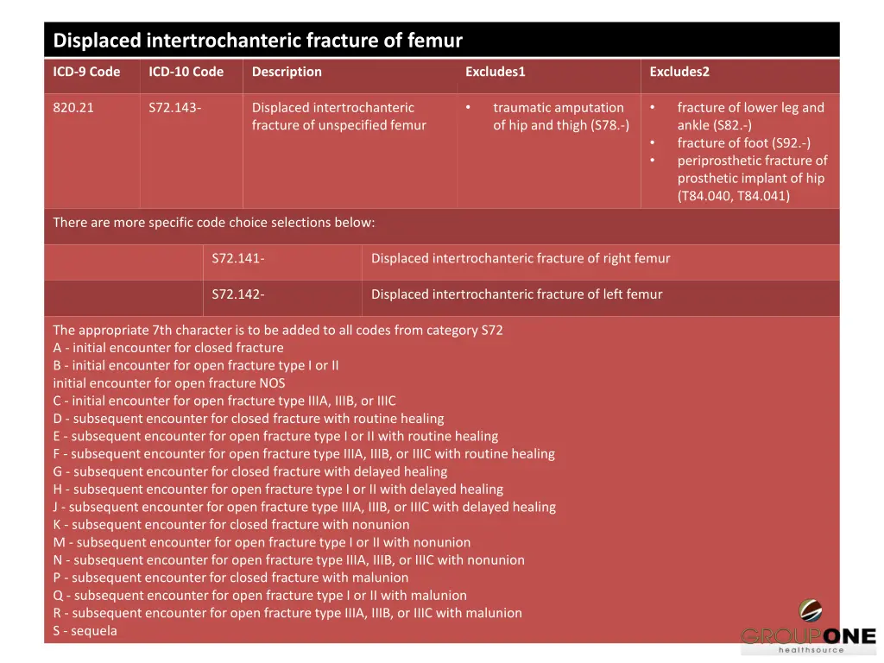Click 'Displaced intertrochanteric fracture of unspecified femur' description
This screenshot has height=663, width=884.
point(338,117)
